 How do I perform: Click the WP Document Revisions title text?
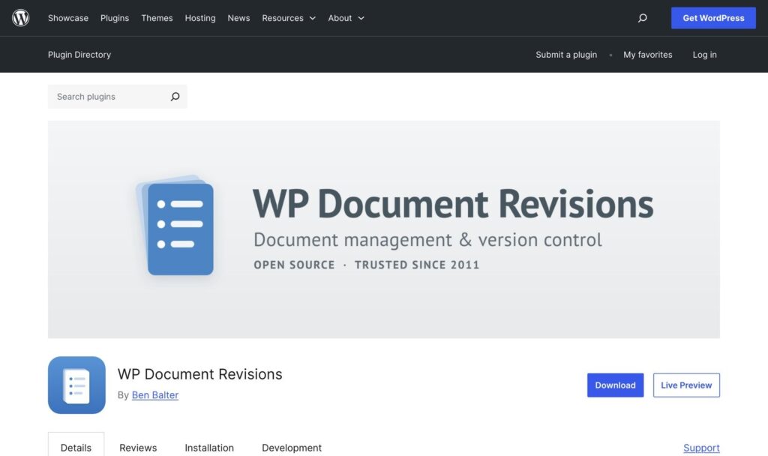[x=199, y=373]
